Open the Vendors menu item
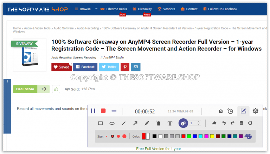This screenshot has width=270, height=154. (x=166, y=9)
